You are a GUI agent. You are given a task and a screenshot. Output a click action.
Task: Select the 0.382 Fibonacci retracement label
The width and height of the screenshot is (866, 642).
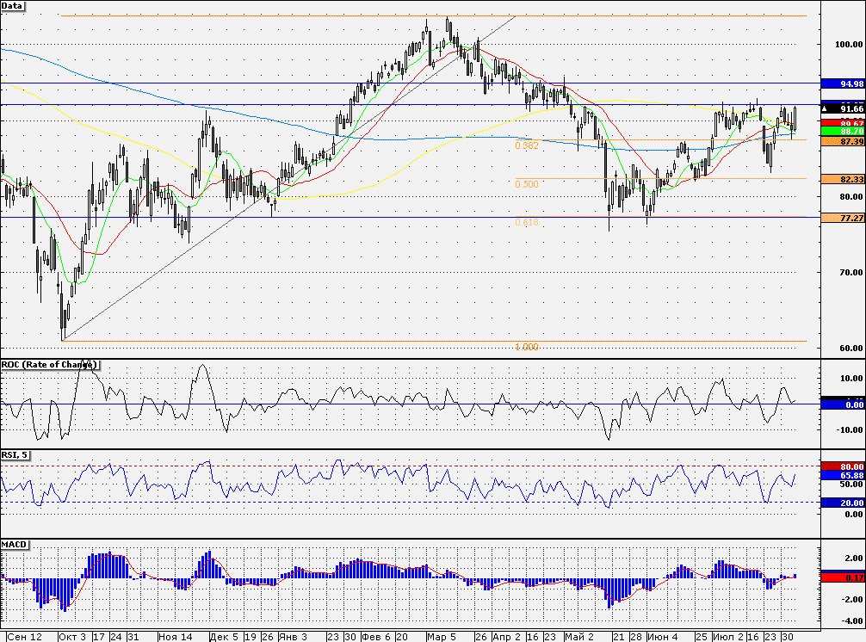pyautogui.click(x=526, y=145)
